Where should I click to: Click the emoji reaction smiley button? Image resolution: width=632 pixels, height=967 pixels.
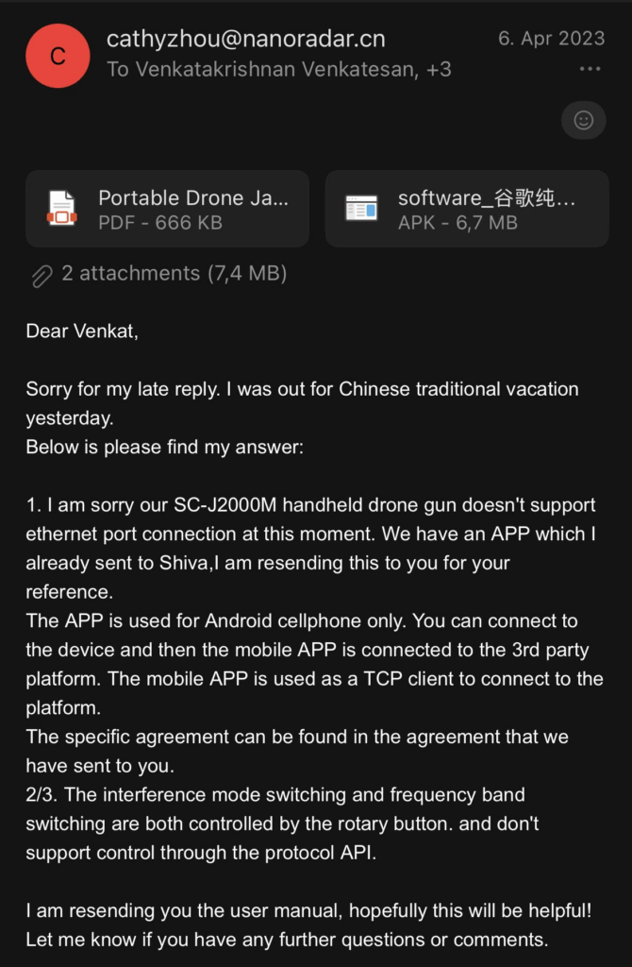coord(584,120)
